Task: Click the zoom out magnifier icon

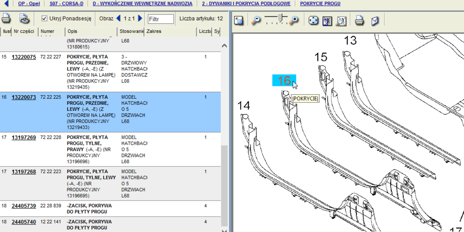Action: click(x=256, y=20)
